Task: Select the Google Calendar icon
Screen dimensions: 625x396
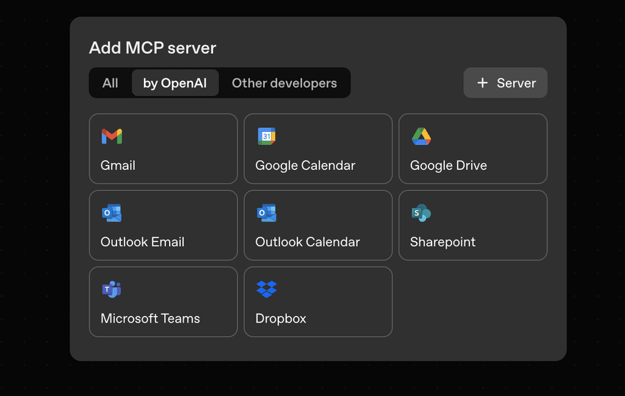Action: (267, 136)
